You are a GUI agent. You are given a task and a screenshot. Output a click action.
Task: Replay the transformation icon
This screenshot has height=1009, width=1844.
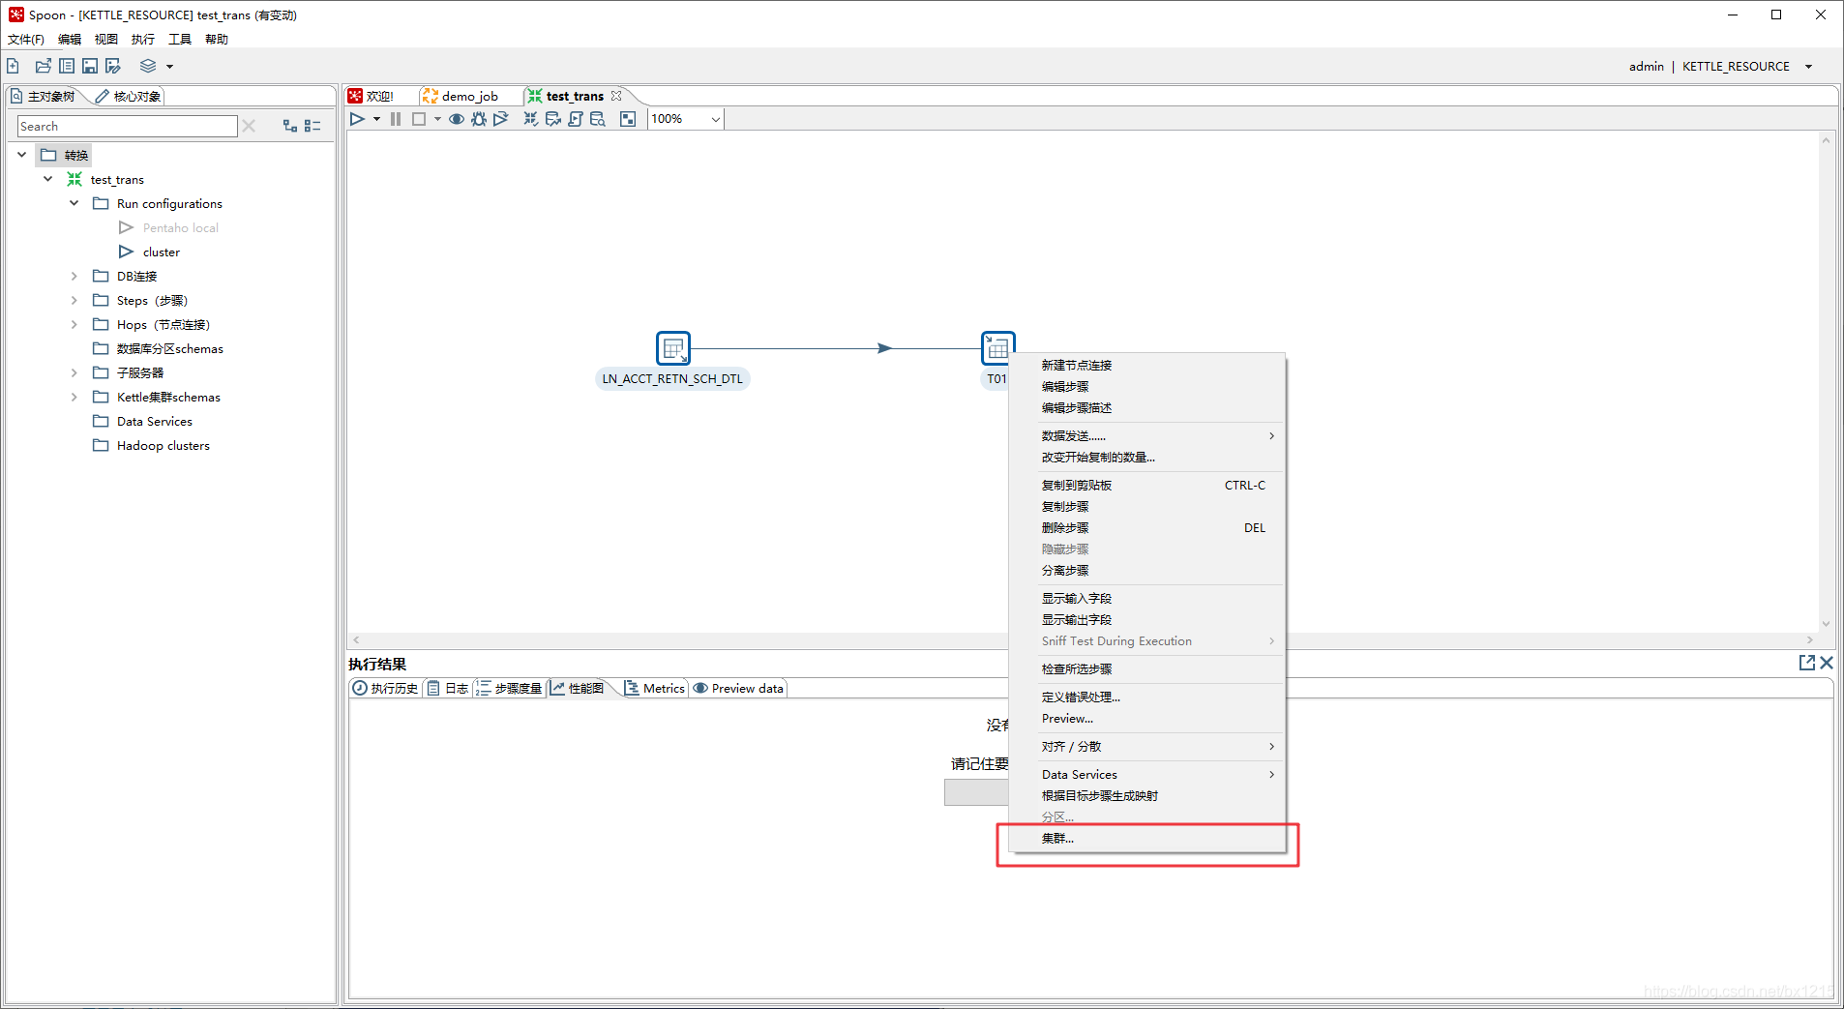coord(500,119)
